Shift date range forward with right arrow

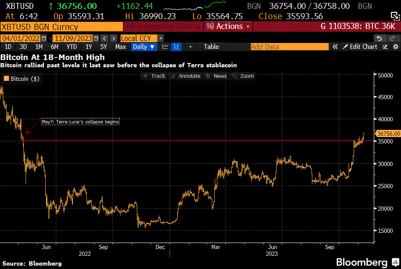113,38
